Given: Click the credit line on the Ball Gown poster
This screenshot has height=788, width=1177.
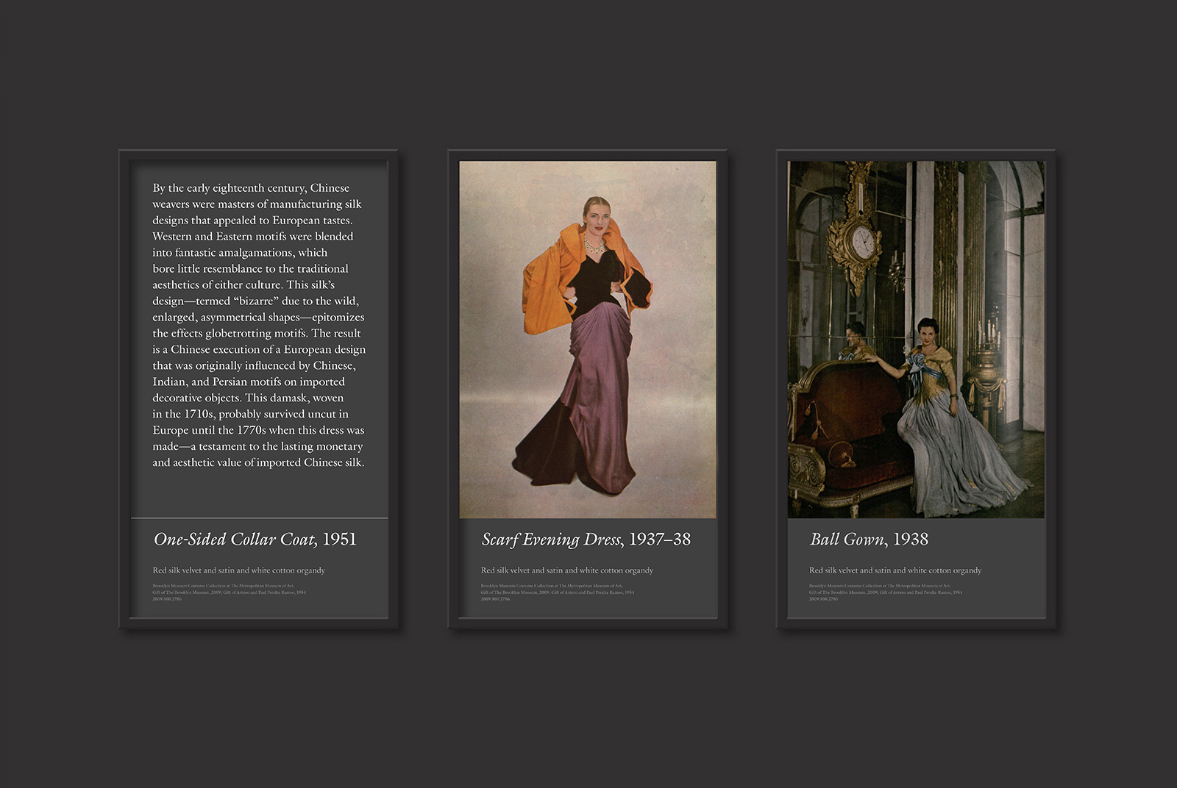Looking at the screenshot, I should [885, 592].
